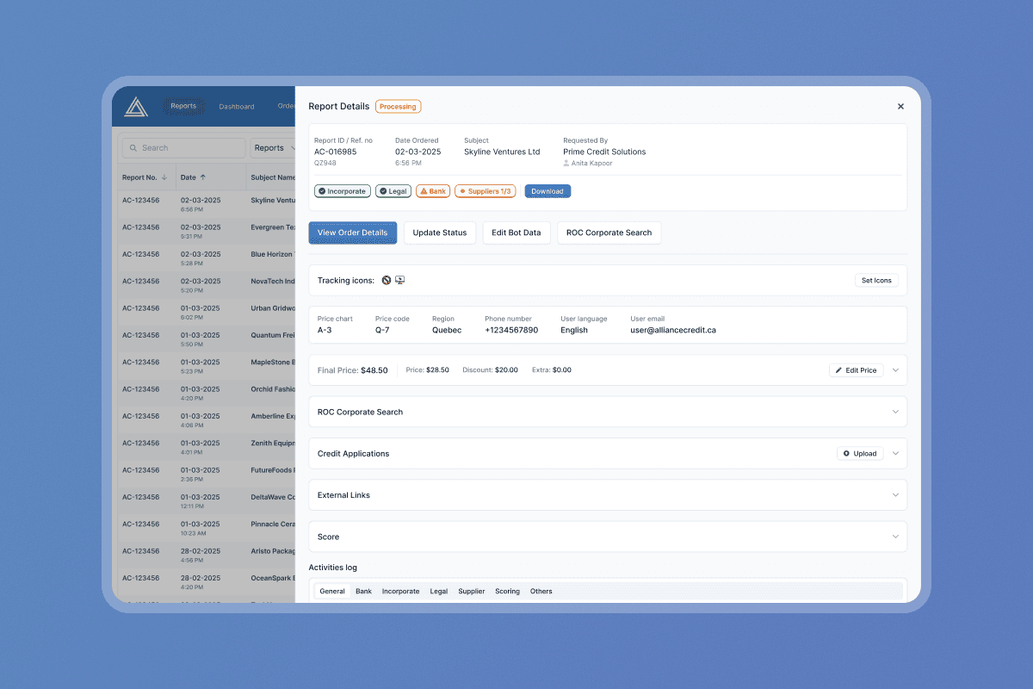Click the Alliance triangle logo

tap(136, 107)
